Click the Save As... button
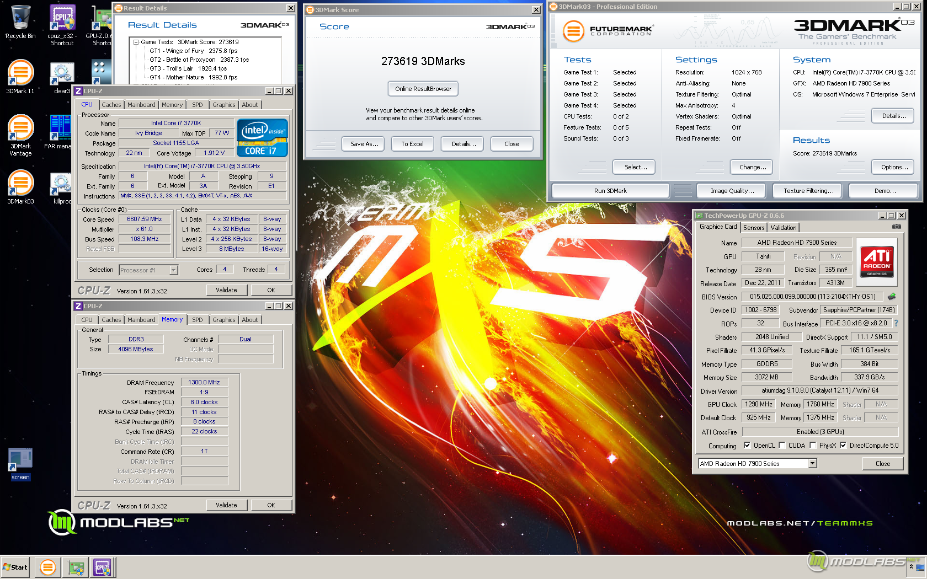Image resolution: width=927 pixels, height=579 pixels. (364, 144)
